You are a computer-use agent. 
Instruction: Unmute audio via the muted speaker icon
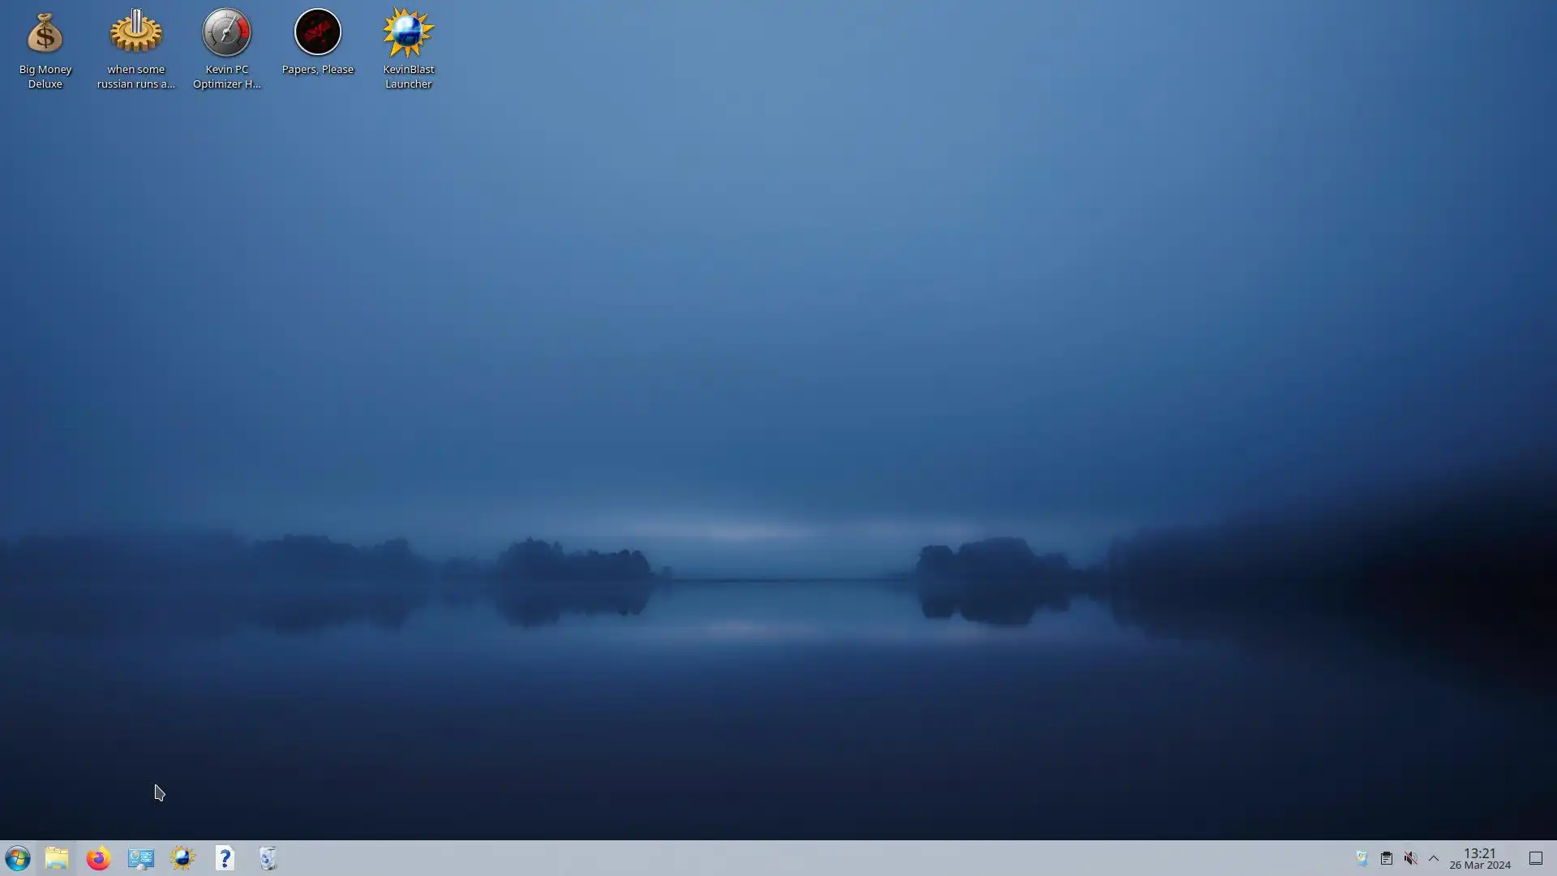pyautogui.click(x=1410, y=858)
